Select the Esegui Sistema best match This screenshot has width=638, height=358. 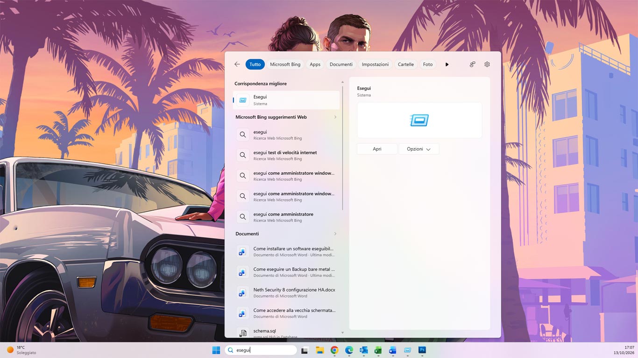[286, 100]
